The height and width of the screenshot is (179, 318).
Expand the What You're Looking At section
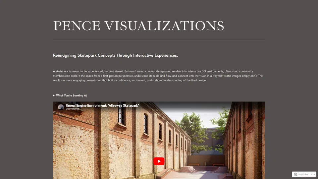tap(70, 95)
